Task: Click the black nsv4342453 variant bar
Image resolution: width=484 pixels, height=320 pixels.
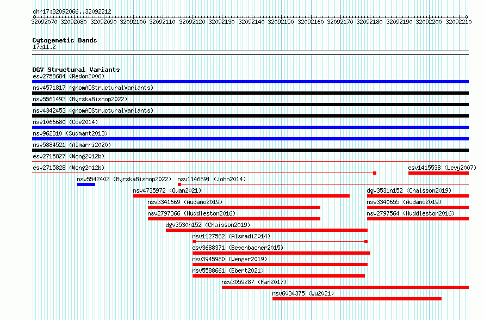Action: (x=250, y=116)
